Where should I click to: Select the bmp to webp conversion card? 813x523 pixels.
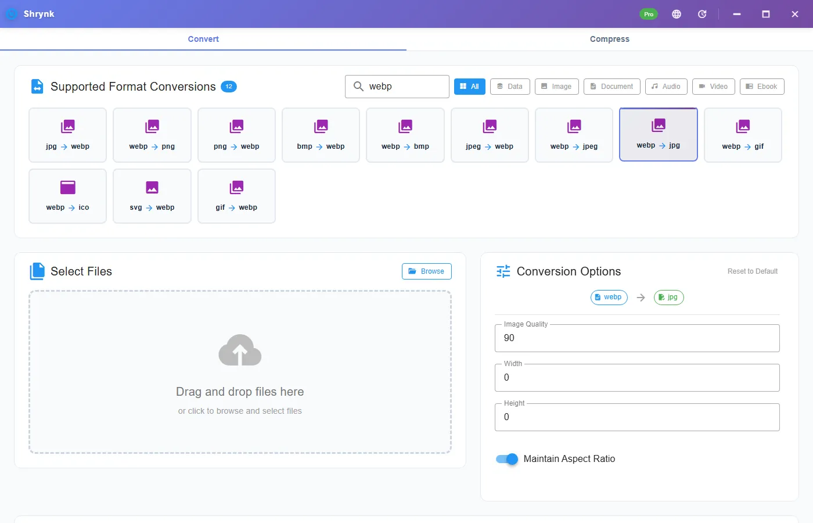pos(321,135)
